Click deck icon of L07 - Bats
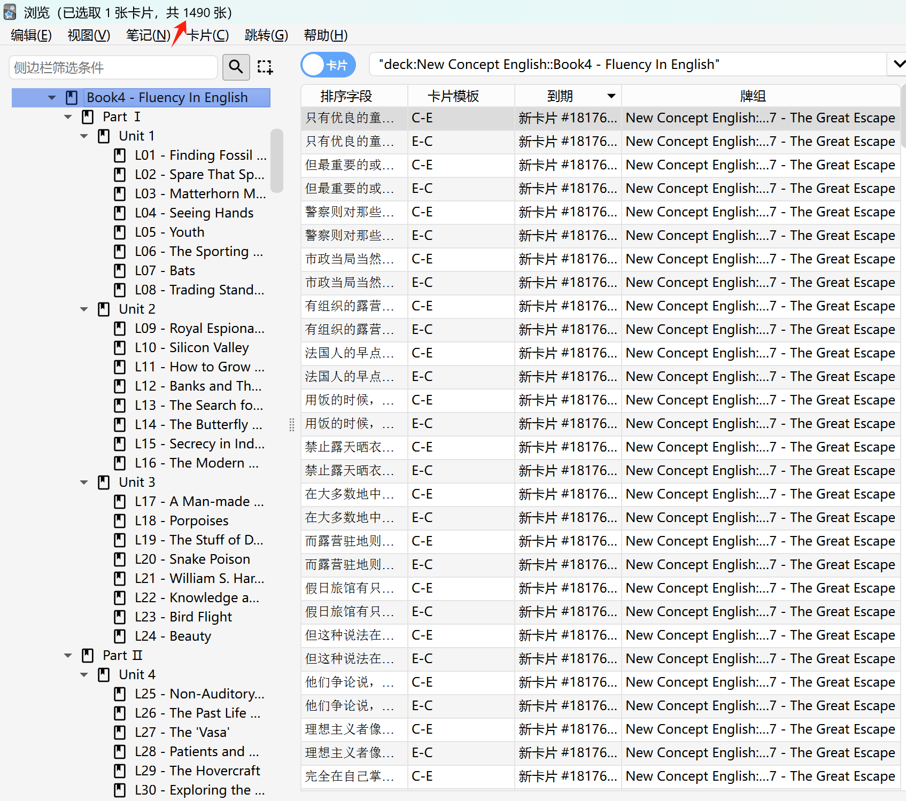This screenshot has height=801, width=906. [120, 270]
